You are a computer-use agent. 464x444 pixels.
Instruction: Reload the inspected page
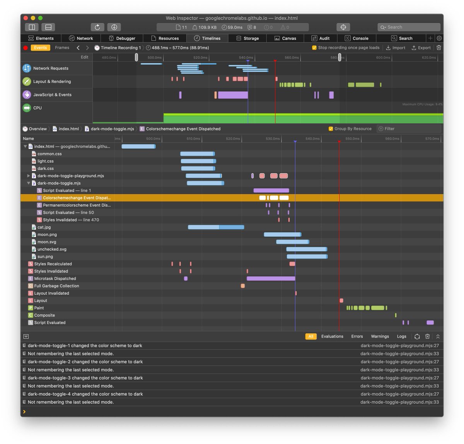click(x=97, y=27)
